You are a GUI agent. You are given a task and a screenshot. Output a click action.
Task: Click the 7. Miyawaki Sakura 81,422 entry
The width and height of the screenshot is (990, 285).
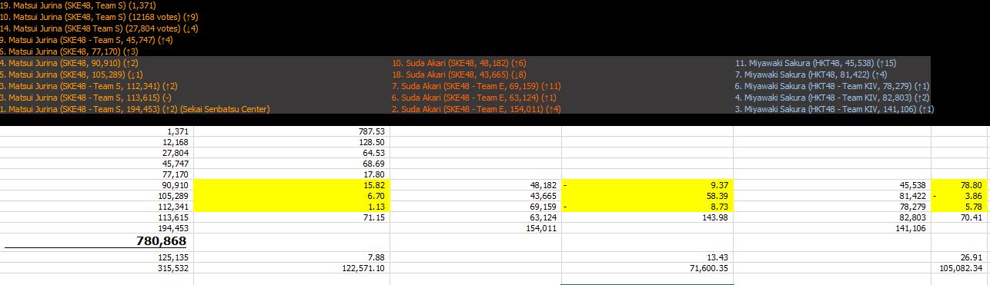click(811, 75)
